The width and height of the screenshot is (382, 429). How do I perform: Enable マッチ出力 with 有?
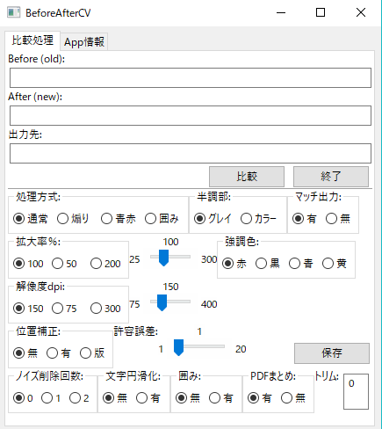click(x=305, y=219)
